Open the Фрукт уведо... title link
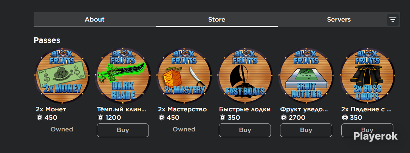This screenshot has width=410, height=153. pos(304,109)
